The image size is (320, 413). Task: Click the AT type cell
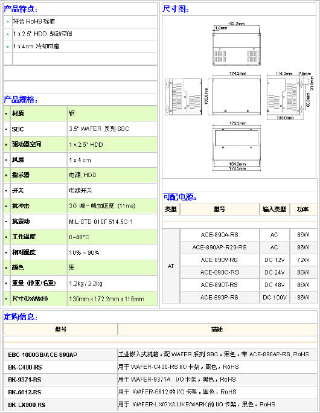tap(171, 266)
